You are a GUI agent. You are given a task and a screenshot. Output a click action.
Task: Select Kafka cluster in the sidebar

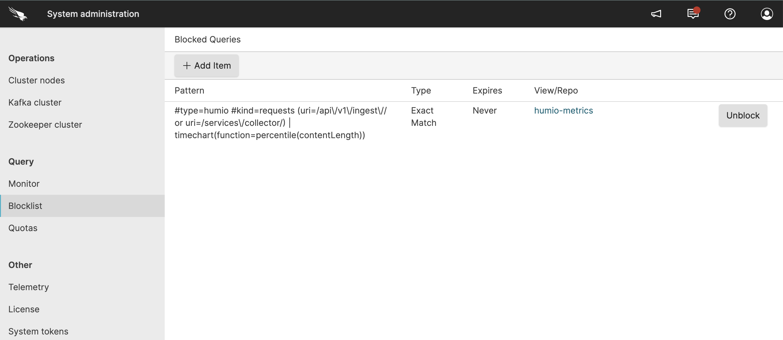35,102
